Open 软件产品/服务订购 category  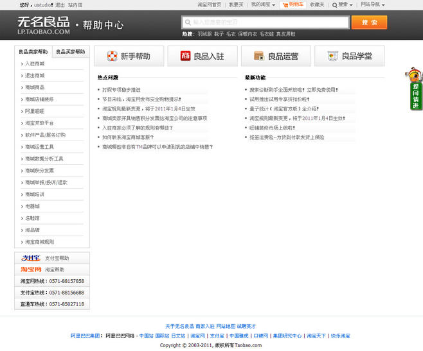[x=45, y=135]
